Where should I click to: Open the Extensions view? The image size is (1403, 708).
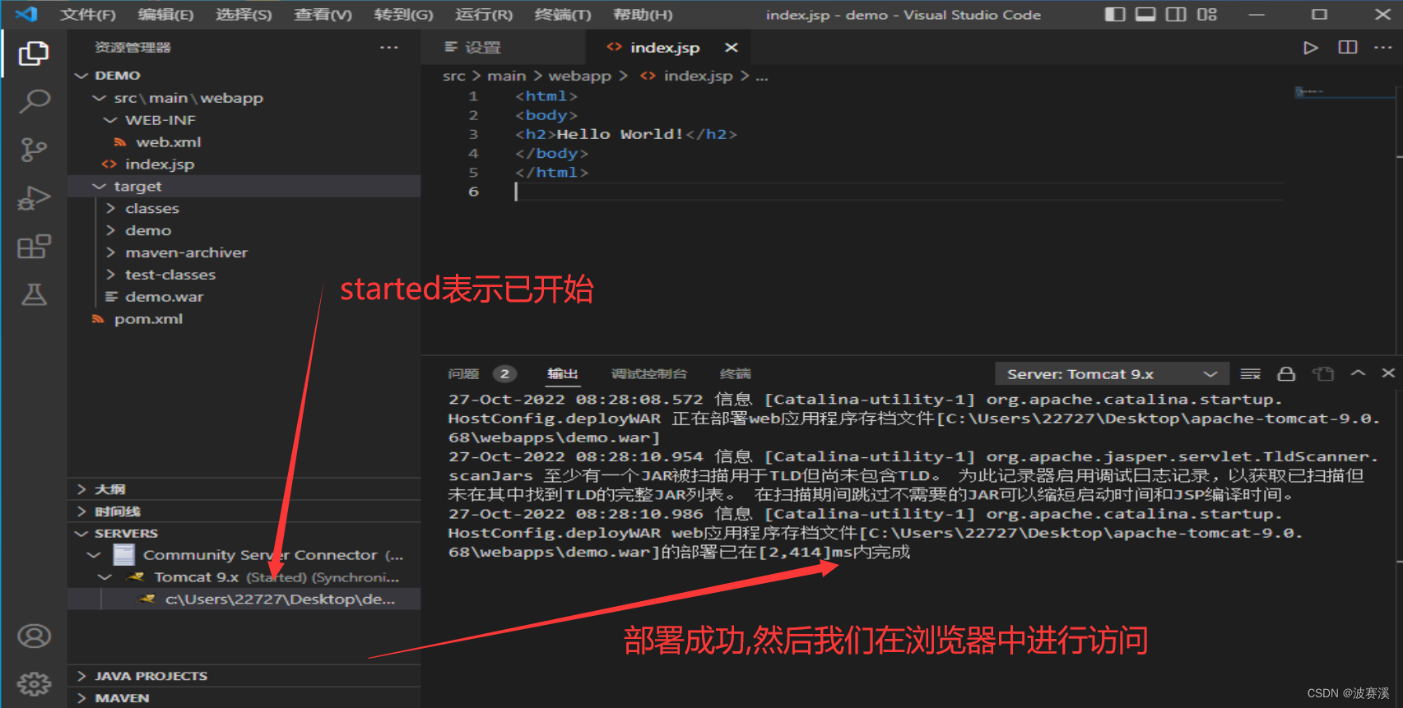pyautogui.click(x=34, y=247)
